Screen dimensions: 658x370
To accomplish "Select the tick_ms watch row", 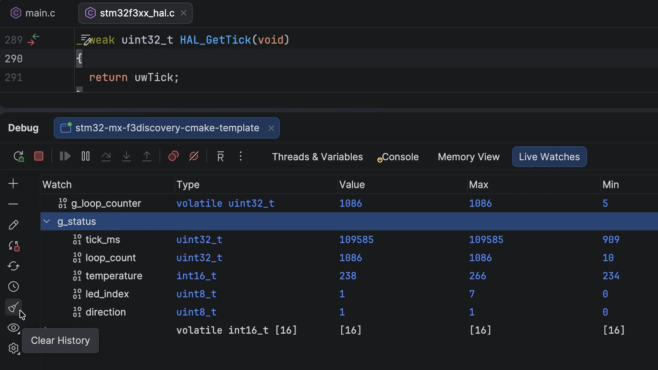I will tap(349, 239).
